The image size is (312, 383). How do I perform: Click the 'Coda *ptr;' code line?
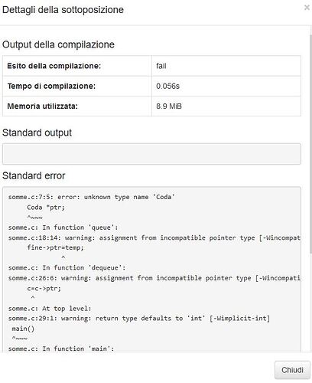(x=46, y=208)
